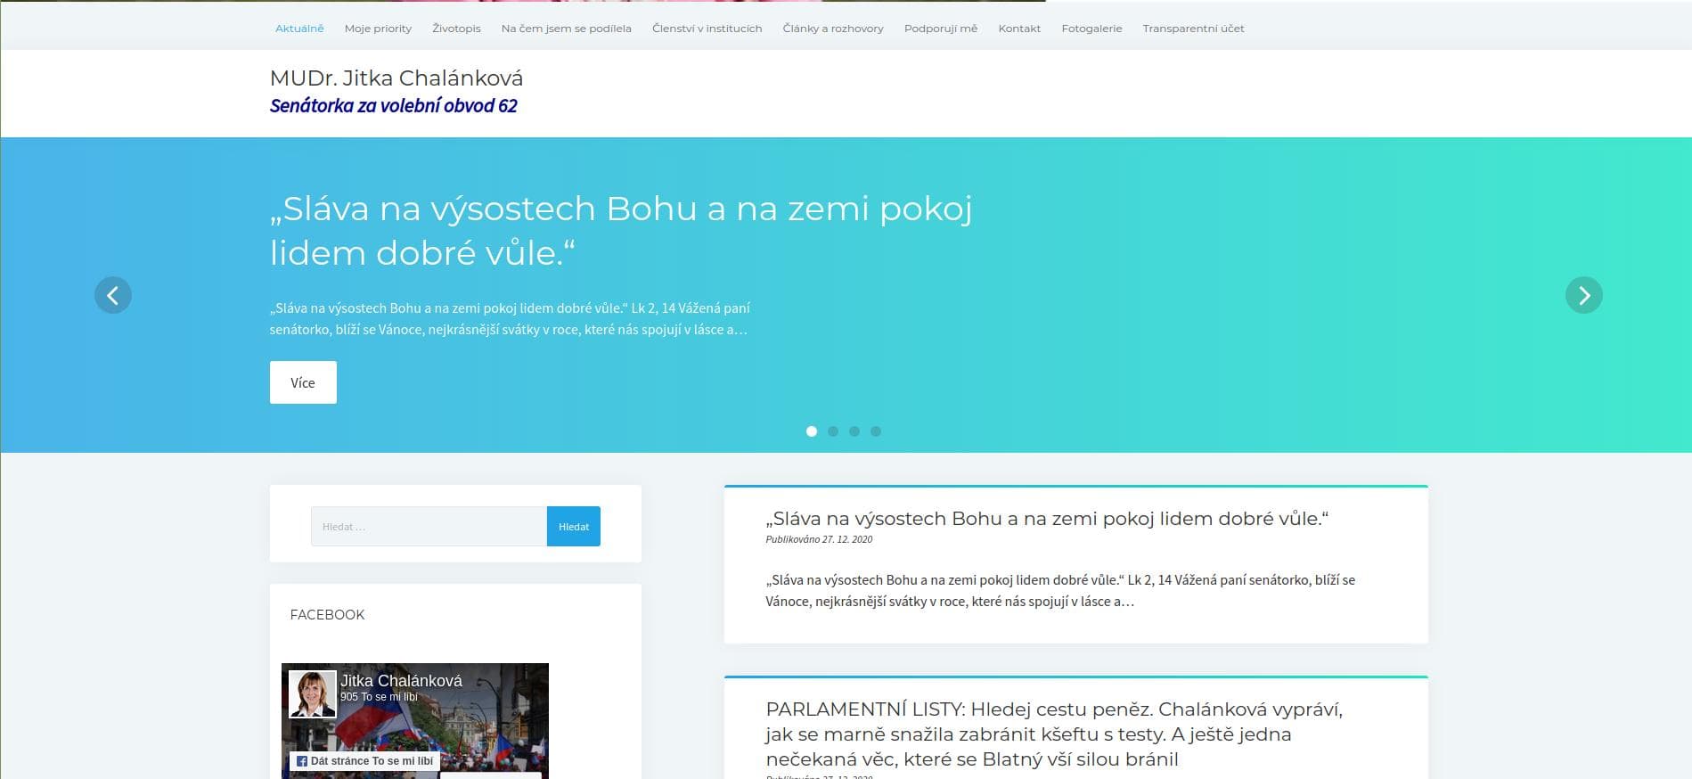This screenshot has height=779, width=1692.
Task: Click the Více button in the slider
Action: click(303, 382)
